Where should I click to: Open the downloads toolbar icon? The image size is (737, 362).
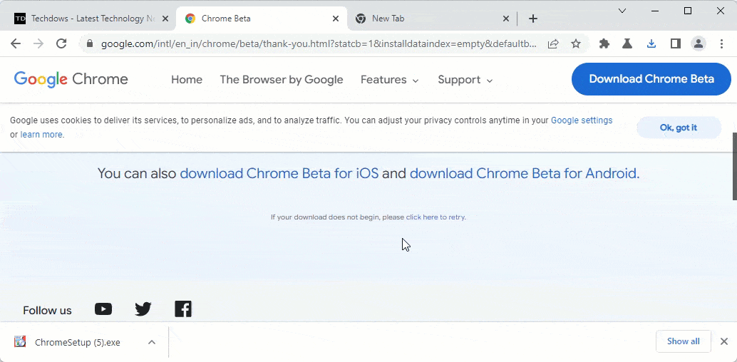click(x=651, y=43)
